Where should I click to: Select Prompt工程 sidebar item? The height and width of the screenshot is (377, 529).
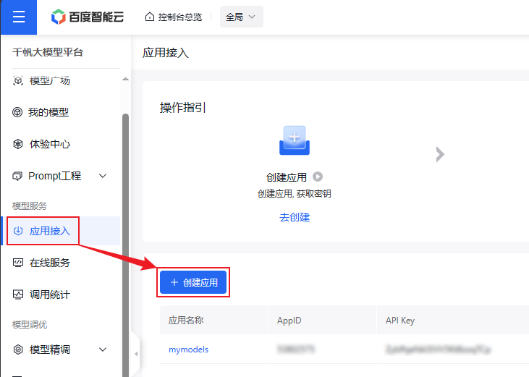click(x=55, y=176)
